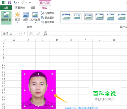Image resolution: width=127 pixels, height=109 pixels.
Task: Open the undo history dropdown arrow
Action: point(18,3)
